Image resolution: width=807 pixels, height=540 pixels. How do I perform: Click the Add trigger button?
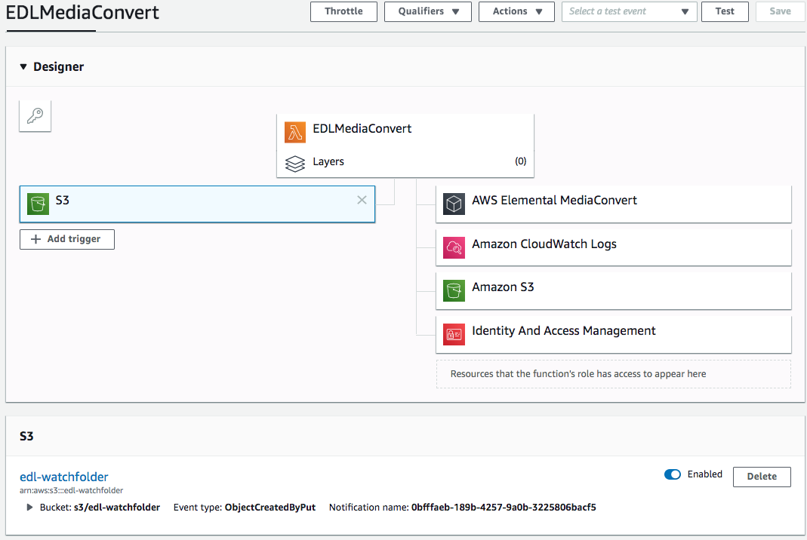[67, 239]
